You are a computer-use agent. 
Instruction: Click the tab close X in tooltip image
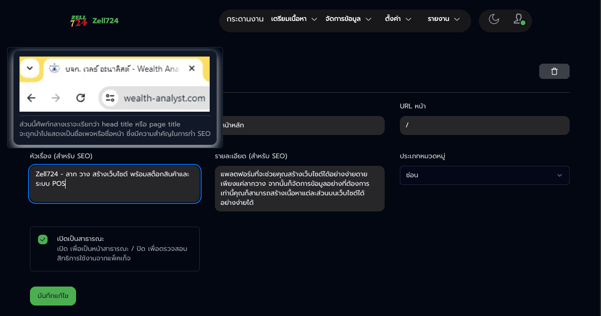192,68
